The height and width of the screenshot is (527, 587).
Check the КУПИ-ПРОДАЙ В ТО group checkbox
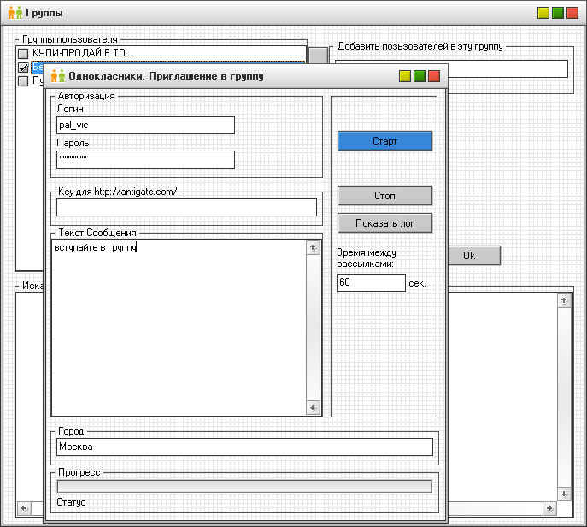(x=24, y=54)
